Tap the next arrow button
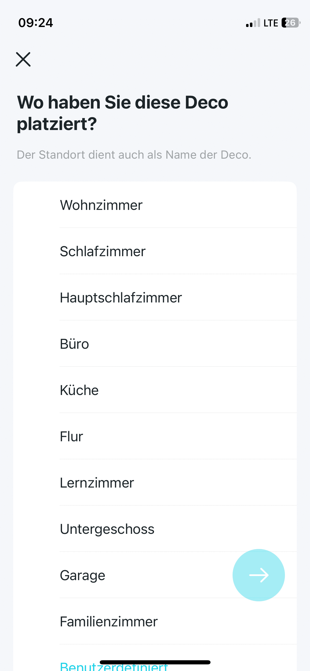This screenshot has width=310, height=671. point(258,575)
